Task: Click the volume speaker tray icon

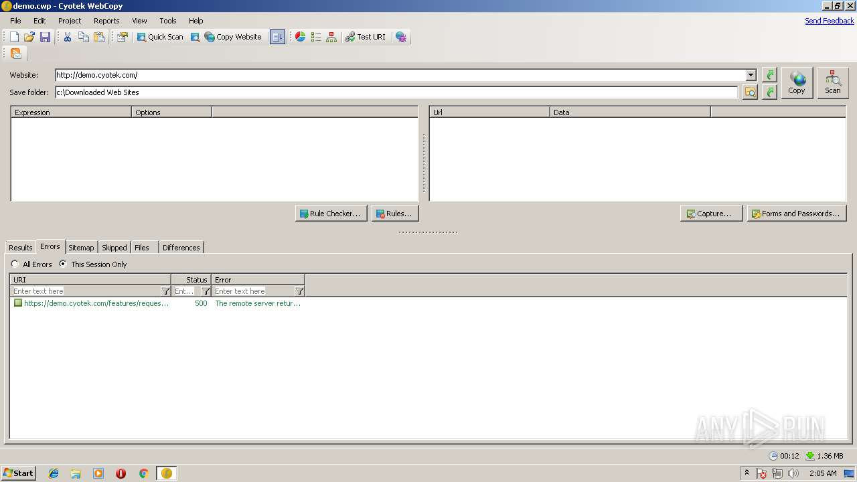Action: click(x=793, y=473)
